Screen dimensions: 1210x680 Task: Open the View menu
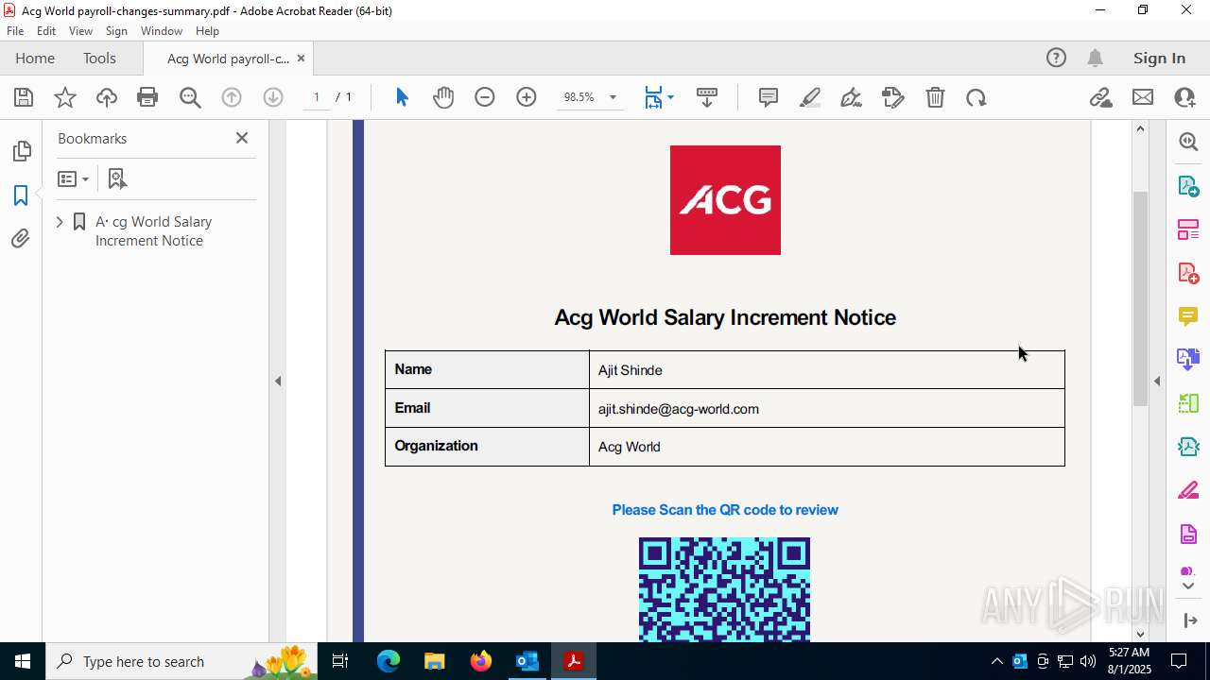[x=81, y=31]
